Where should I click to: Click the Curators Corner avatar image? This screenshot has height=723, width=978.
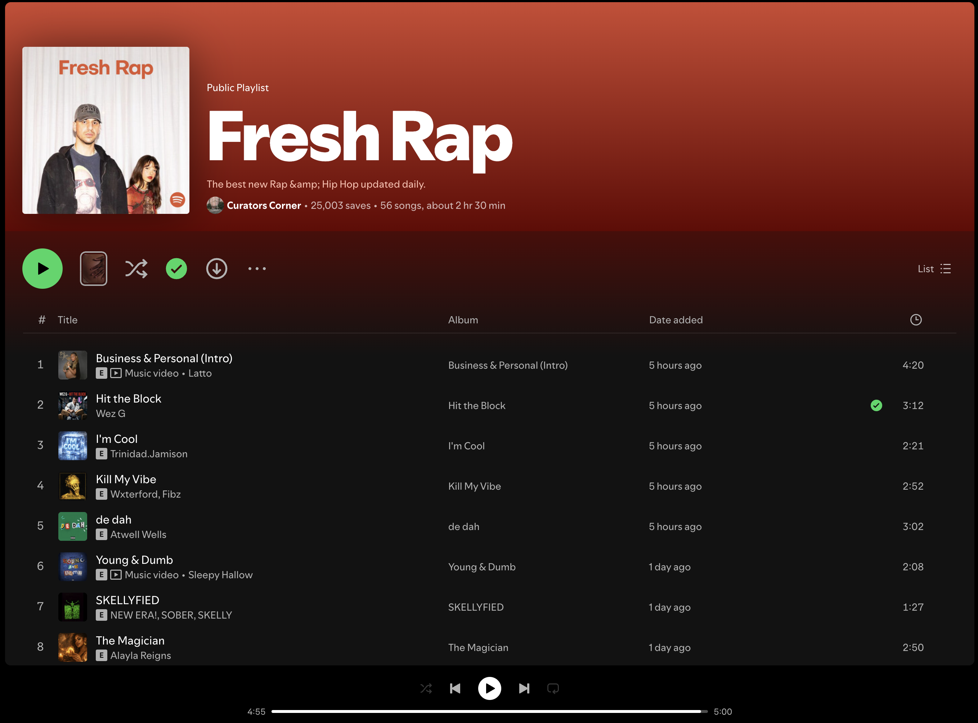tap(215, 205)
